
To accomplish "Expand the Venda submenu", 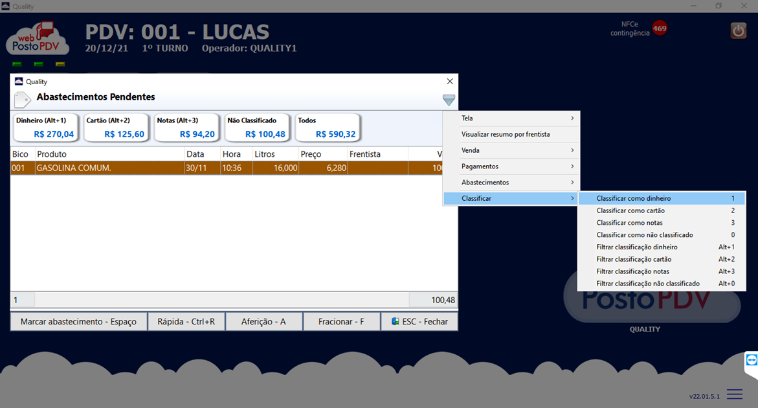I will (x=511, y=150).
